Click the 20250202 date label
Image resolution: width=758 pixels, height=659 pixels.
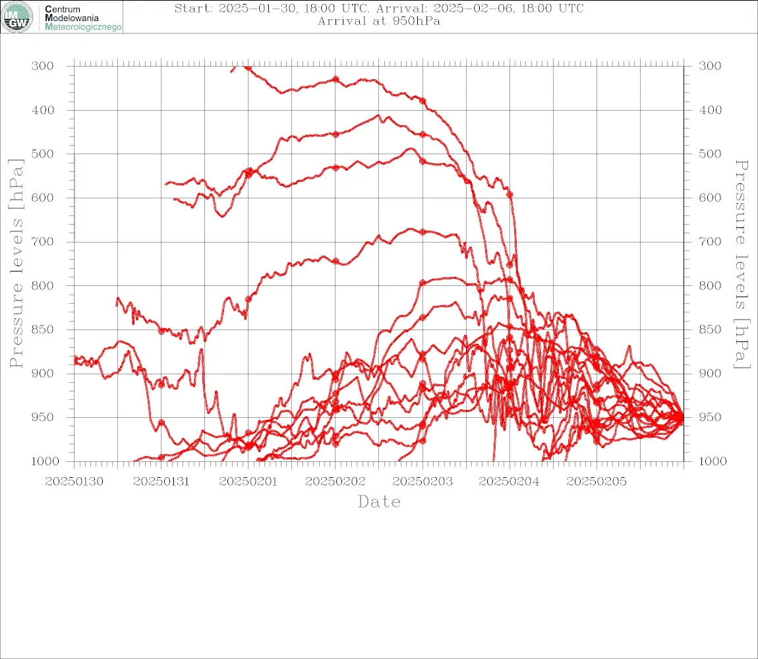[335, 482]
